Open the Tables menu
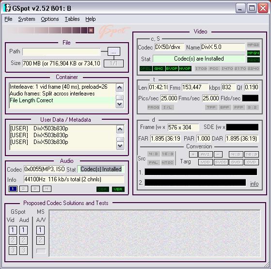Screen dimensions: 271x269 click(x=72, y=19)
